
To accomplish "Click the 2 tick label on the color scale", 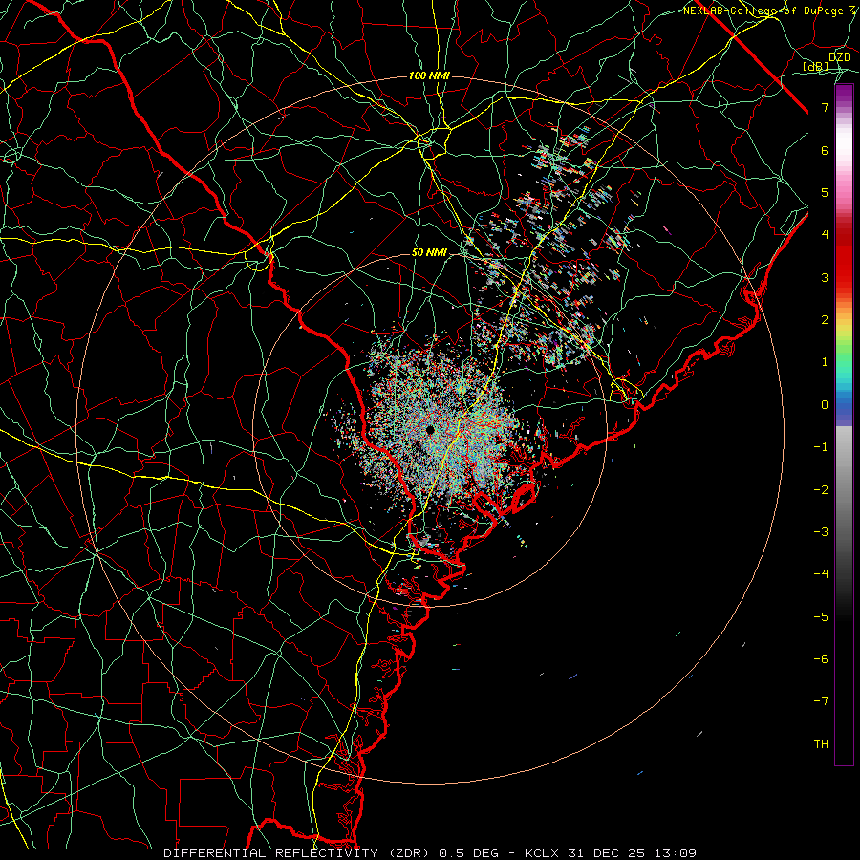I will tap(825, 320).
